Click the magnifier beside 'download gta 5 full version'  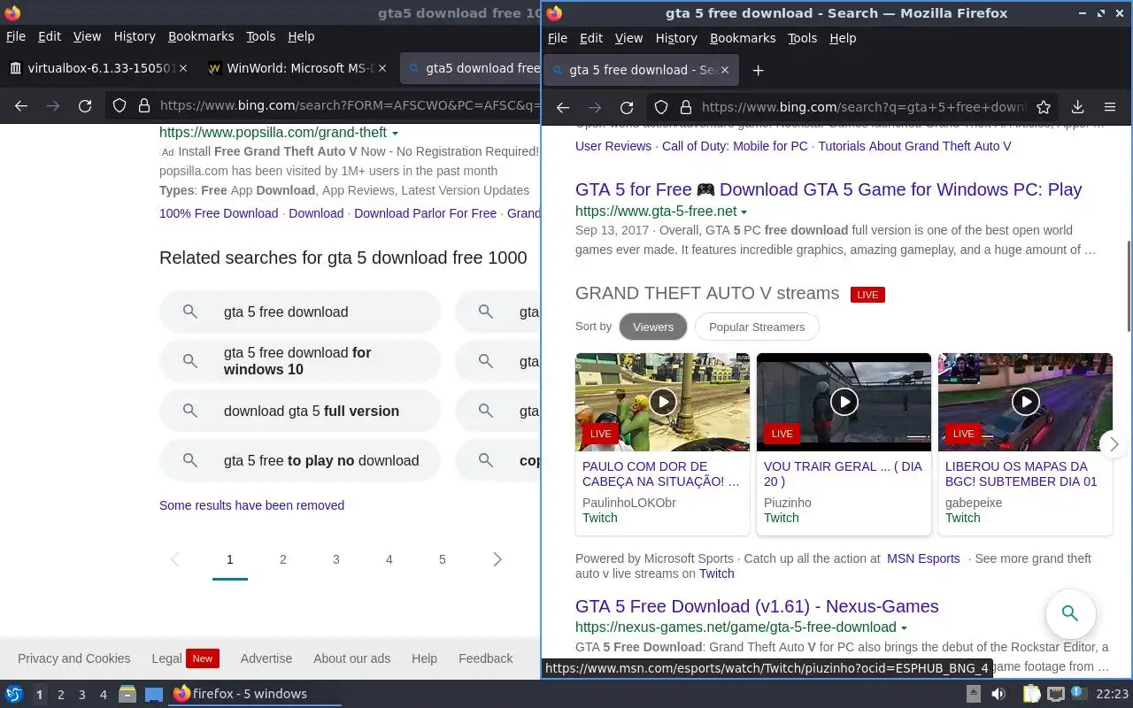click(x=190, y=411)
